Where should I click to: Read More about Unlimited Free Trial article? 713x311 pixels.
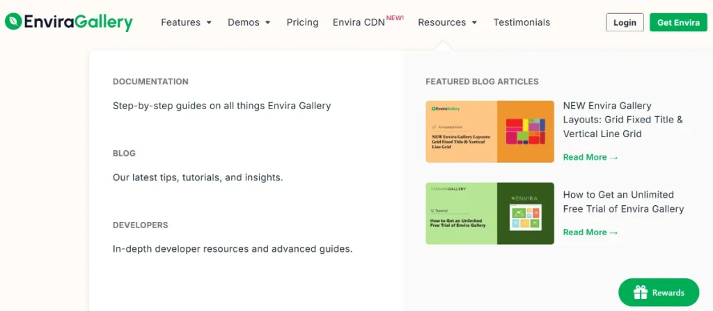590,232
